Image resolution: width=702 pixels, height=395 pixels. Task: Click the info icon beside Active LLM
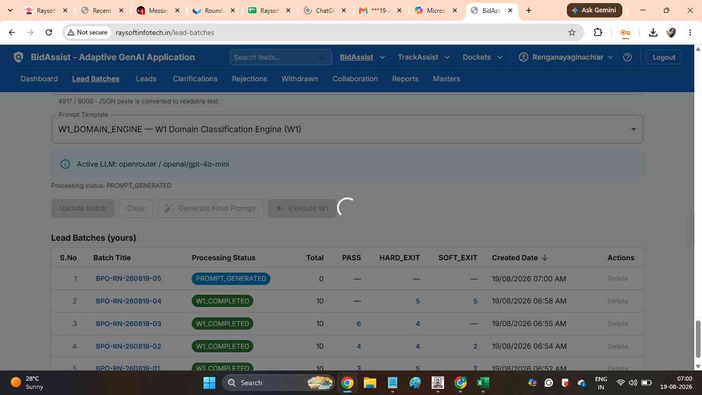(65, 164)
